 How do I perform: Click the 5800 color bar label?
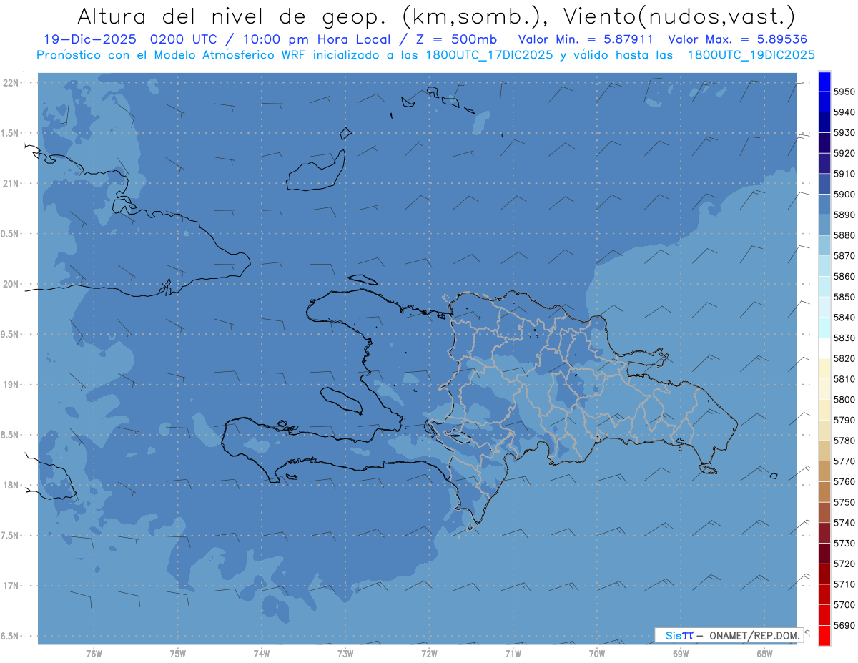(x=844, y=400)
